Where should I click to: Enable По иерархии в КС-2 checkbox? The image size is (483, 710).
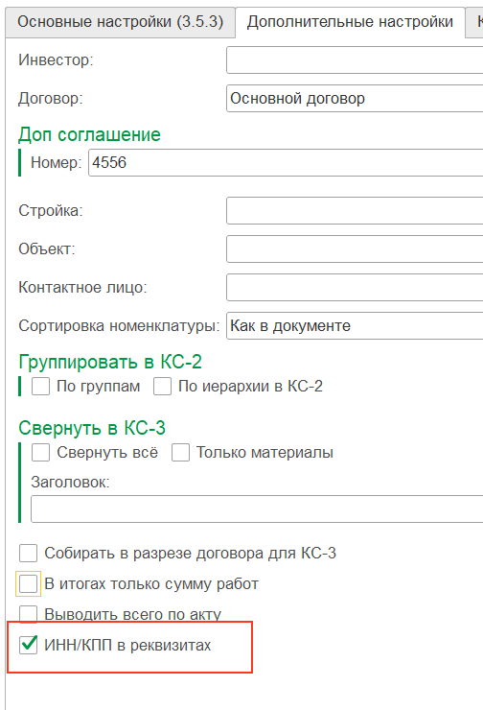tap(162, 387)
